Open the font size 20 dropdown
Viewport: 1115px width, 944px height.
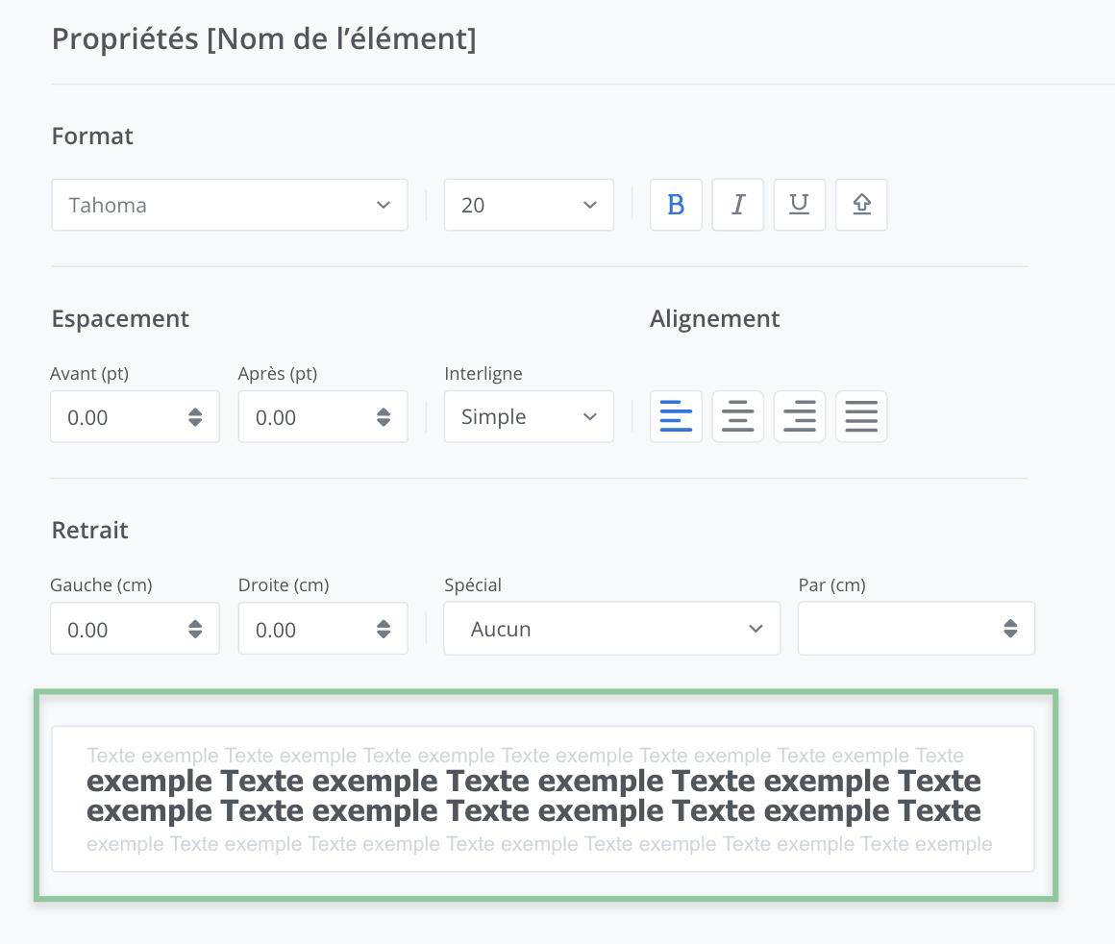529,205
